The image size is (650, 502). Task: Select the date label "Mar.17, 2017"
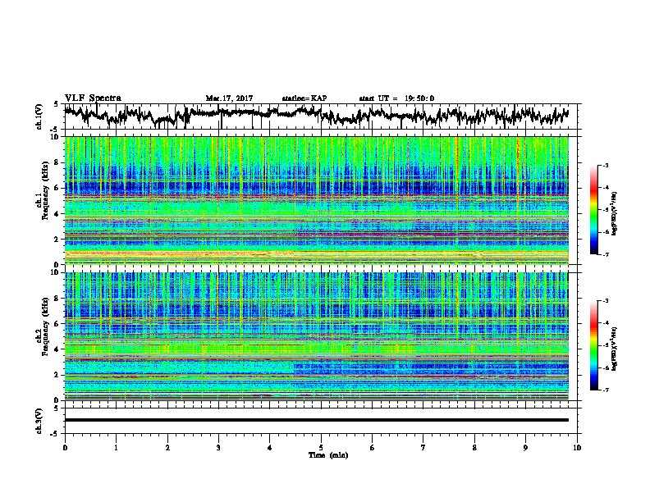(x=229, y=98)
